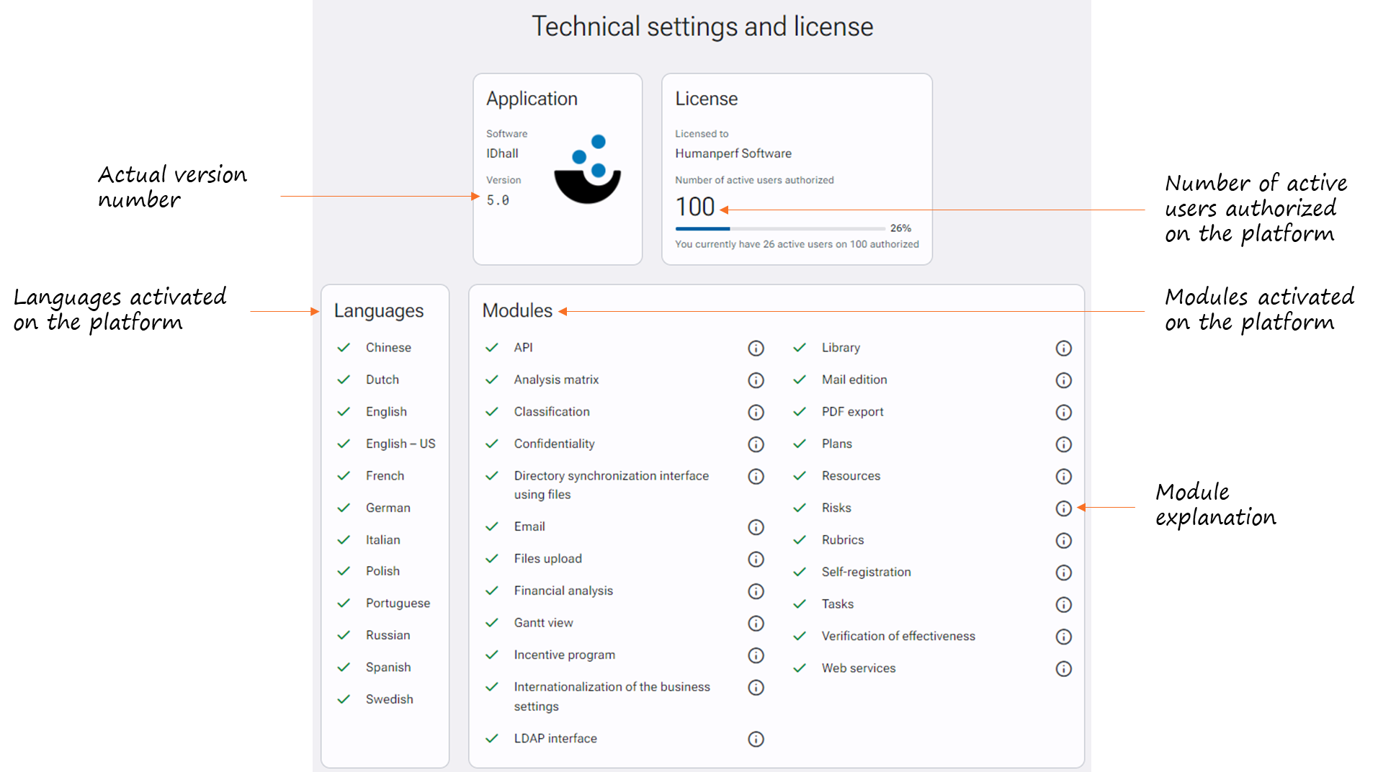
Task: Show PDF export module explanation
Action: click(1064, 413)
